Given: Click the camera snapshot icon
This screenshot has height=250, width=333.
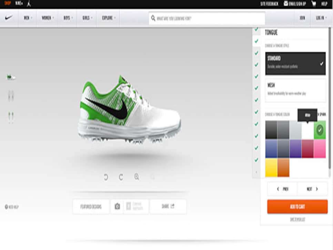Looking at the screenshot, I should [x=117, y=206].
